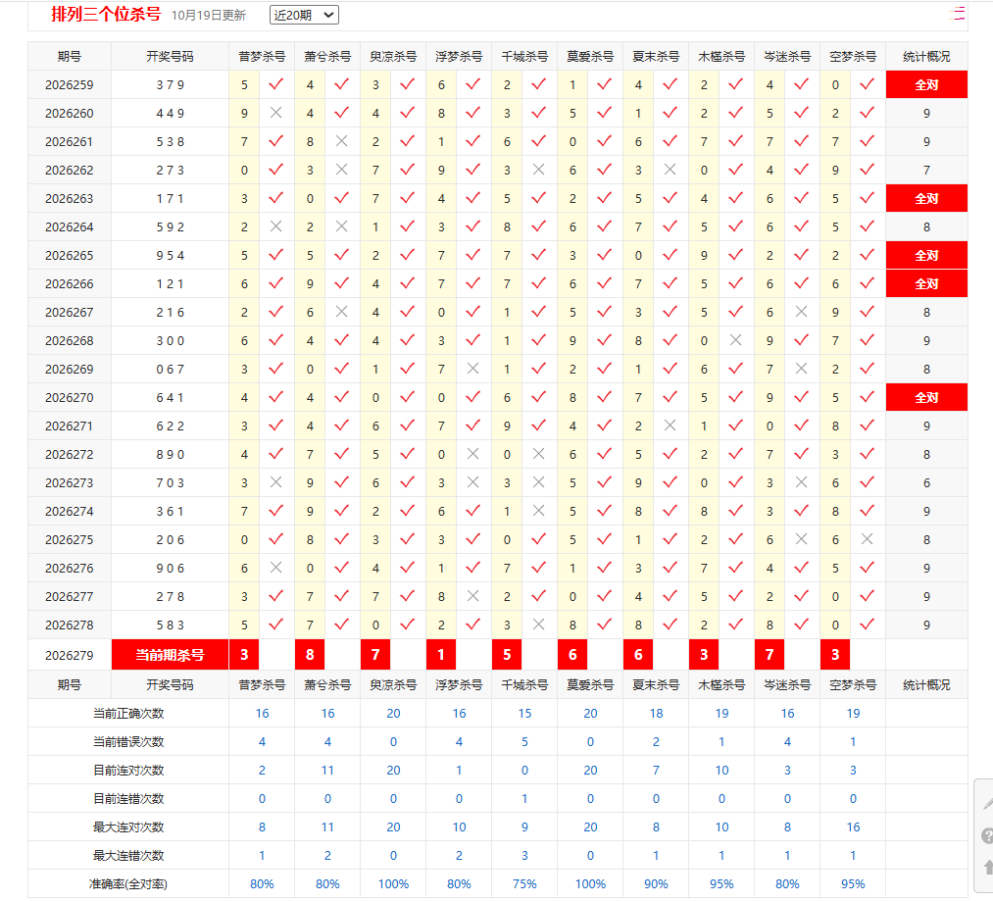Click the red kill number 1 in row 2026279

[x=441, y=655]
